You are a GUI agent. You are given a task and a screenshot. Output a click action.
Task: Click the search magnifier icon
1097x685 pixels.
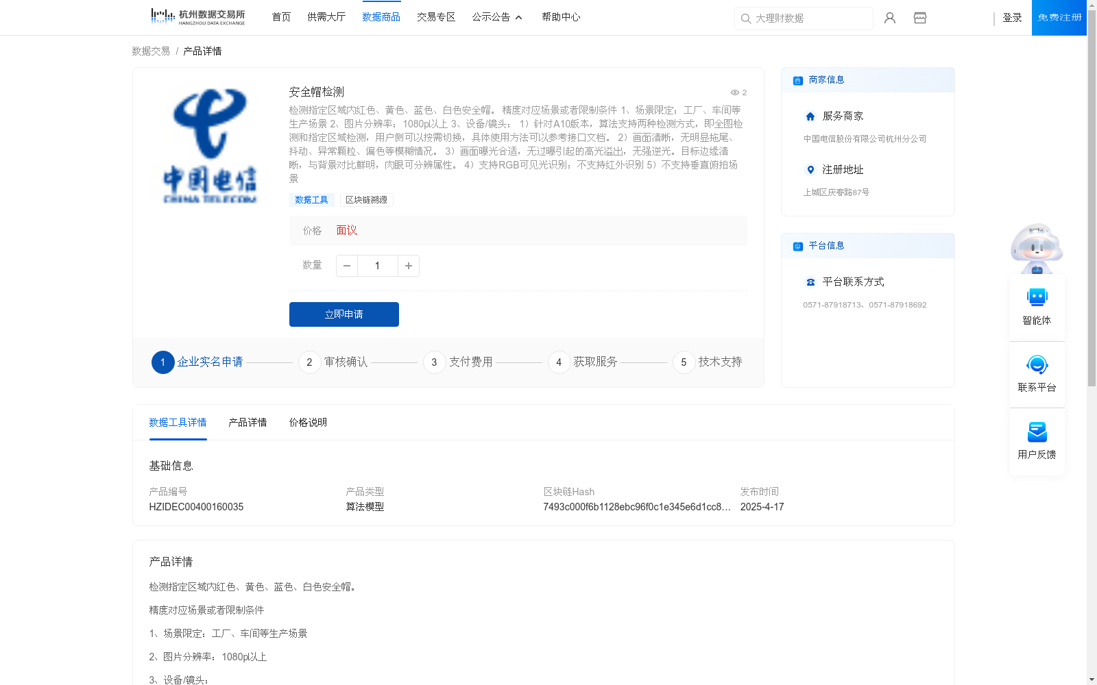click(746, 18)
